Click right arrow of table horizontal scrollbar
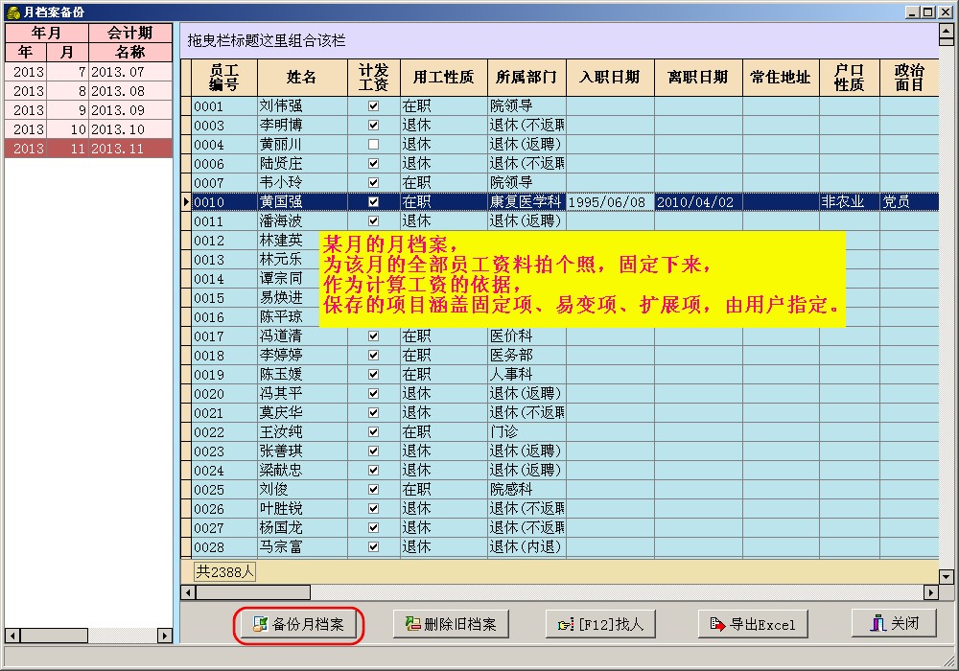This screenshot has height=671, width=959. click(x=930, y=593)
